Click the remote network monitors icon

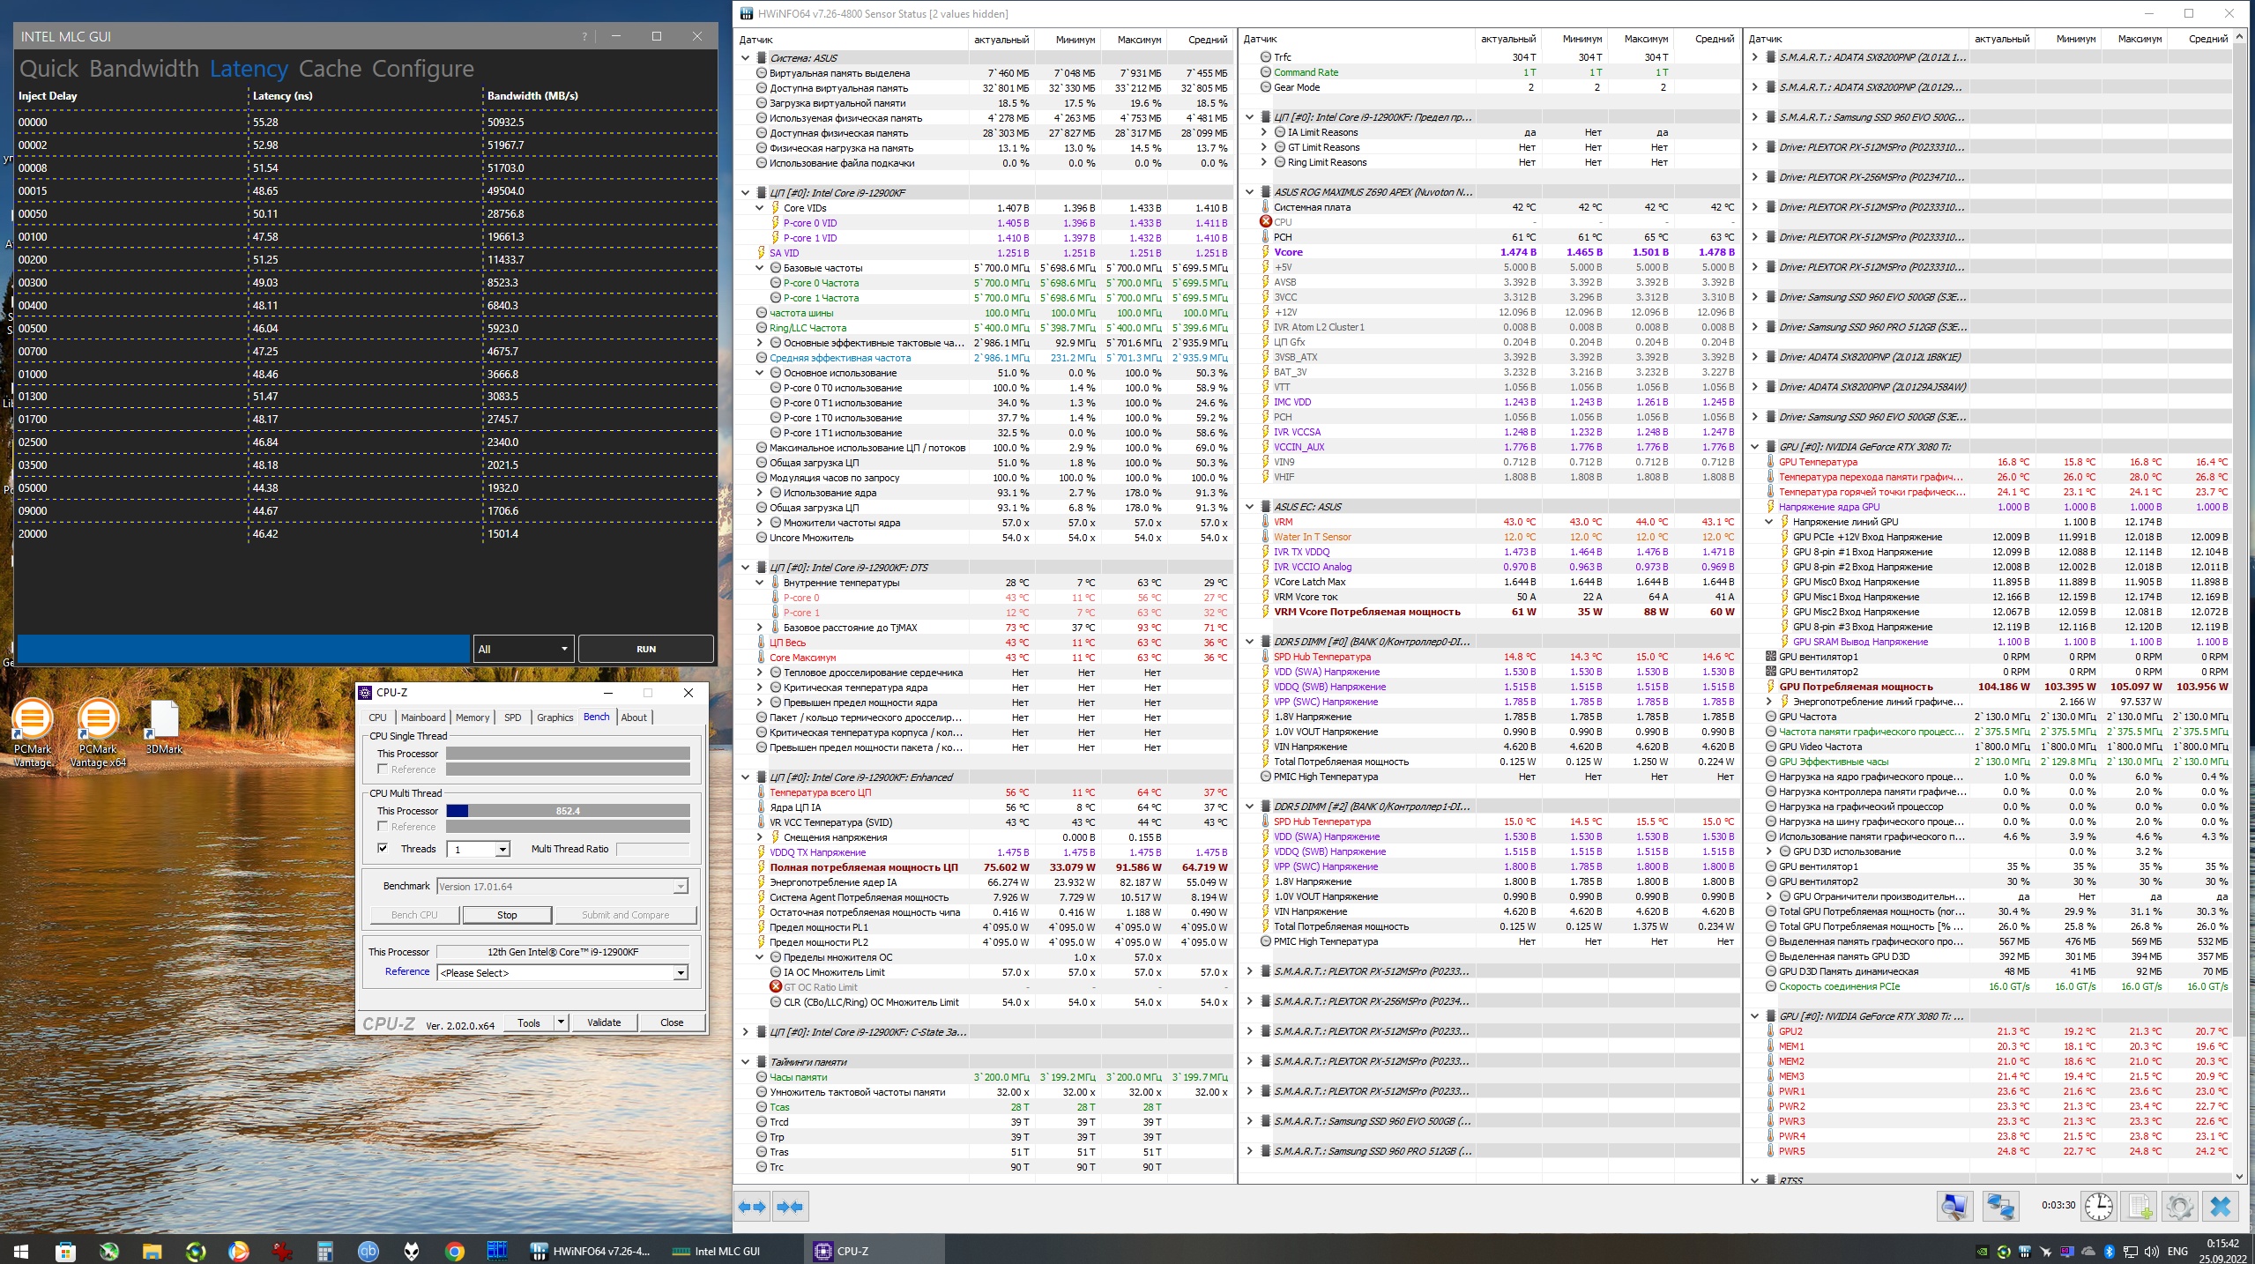1999,1206
